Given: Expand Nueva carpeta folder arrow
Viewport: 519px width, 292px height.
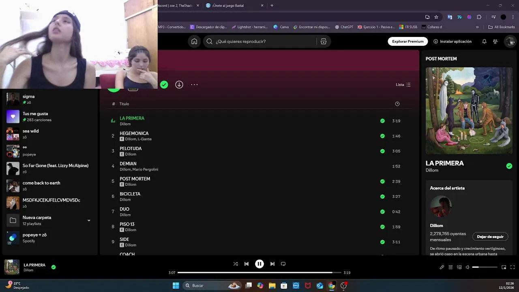Looking at the screenshot, I should [x=89, y=221].
